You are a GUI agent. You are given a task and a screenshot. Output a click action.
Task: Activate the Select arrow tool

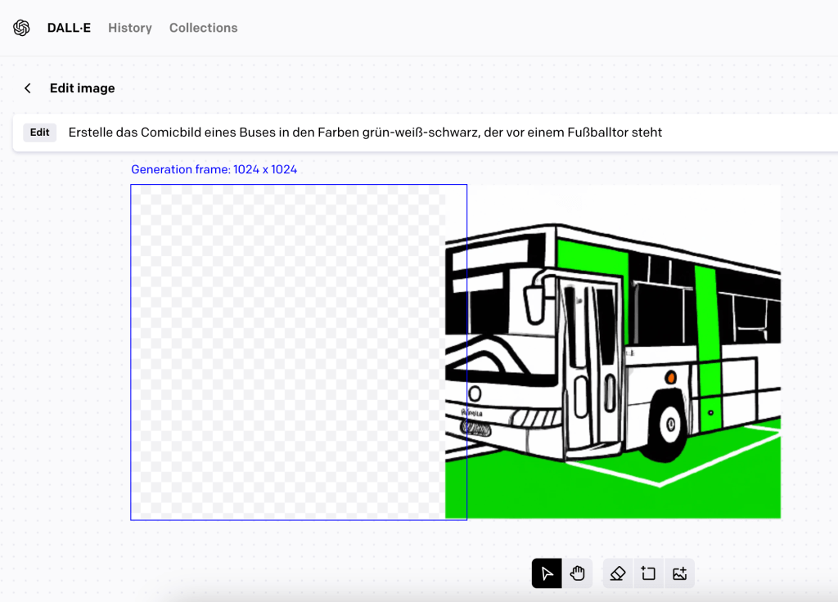click(547, 573)
